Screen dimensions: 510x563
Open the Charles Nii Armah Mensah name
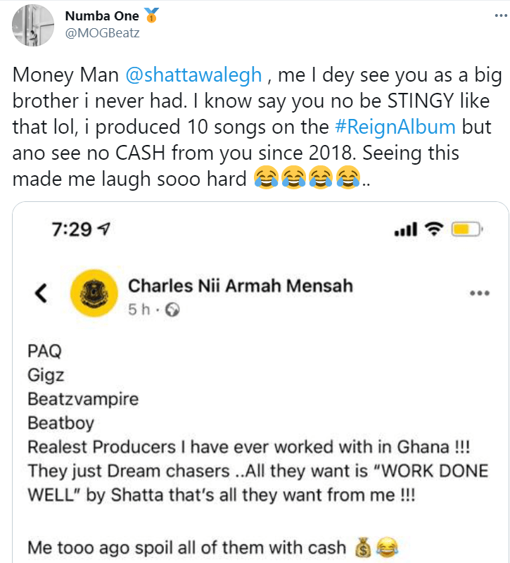tap(241, 286)
